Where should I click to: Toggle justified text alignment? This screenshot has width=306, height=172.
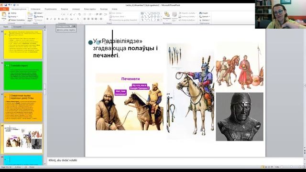tap(96, 19)
